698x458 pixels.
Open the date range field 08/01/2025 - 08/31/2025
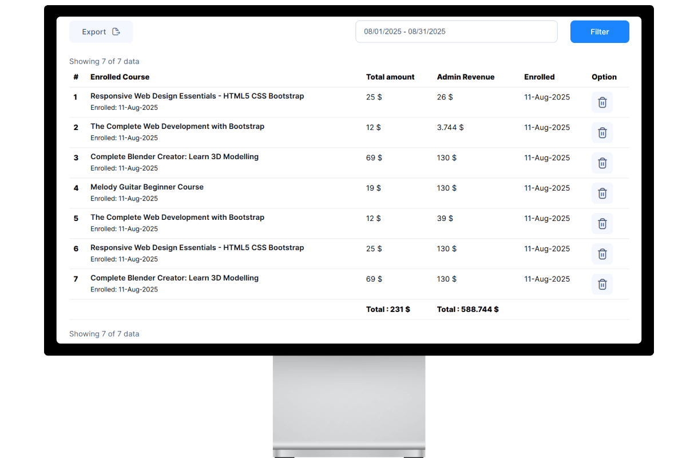point(456,31)
